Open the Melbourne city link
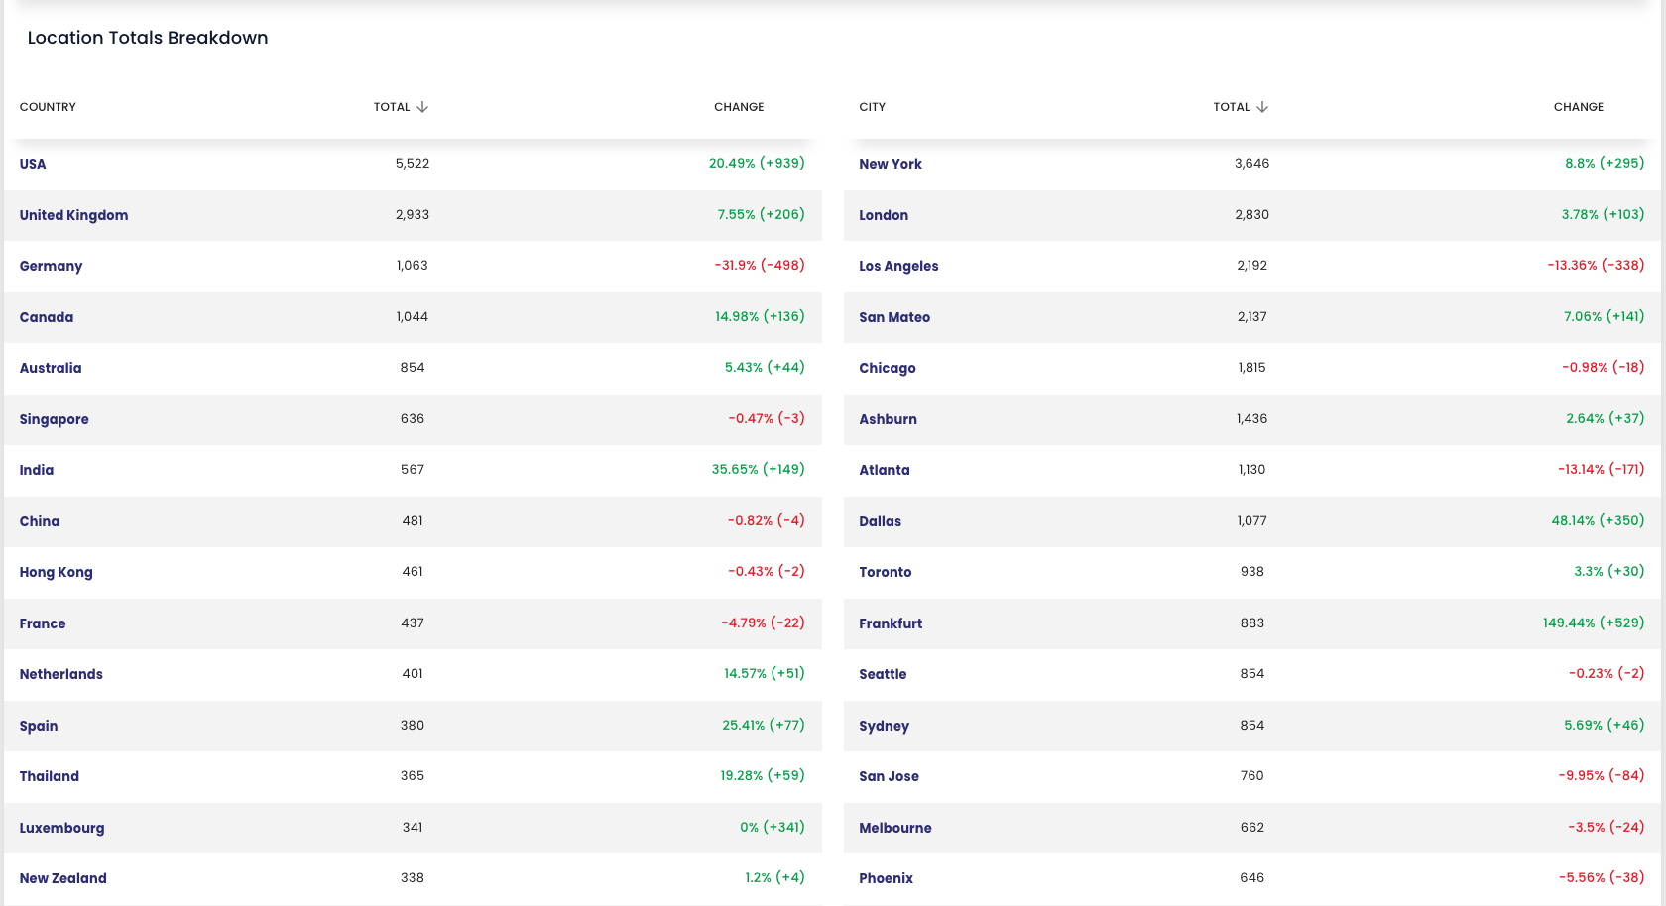 (894, 828)
